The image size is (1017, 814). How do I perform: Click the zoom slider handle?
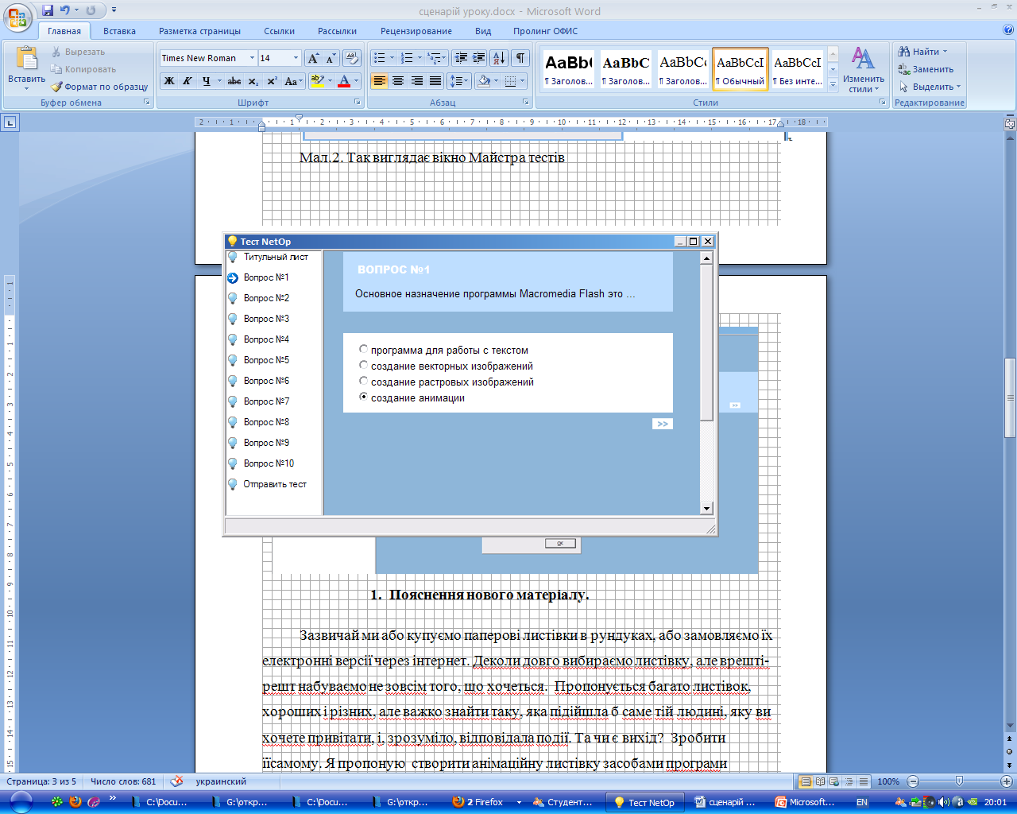[x=959, y=781]
